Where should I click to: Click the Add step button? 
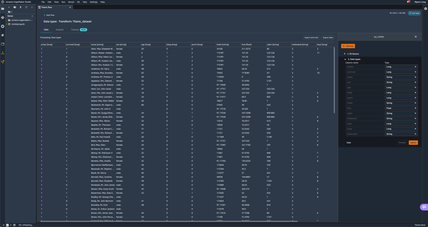click(348, 46)
